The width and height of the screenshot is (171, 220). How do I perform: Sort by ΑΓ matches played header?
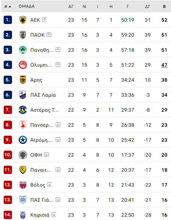(71, 7)
